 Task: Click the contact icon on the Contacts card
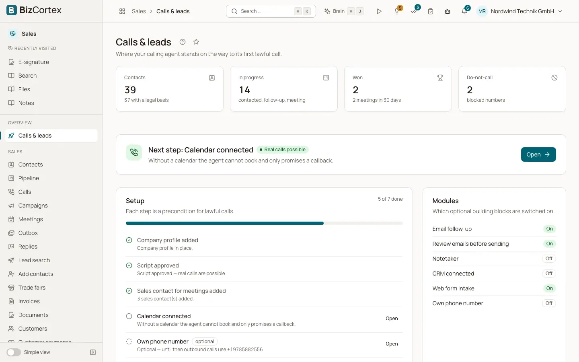pyautogui.click(x=212, y=78)
